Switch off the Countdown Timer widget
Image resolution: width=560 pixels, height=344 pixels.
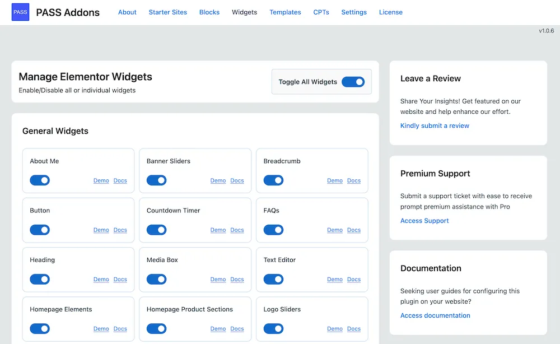[x=156, y=230]
